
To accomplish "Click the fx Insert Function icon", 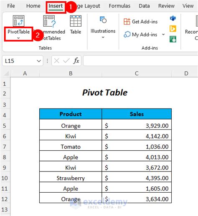I will click(x=76, y=61).
